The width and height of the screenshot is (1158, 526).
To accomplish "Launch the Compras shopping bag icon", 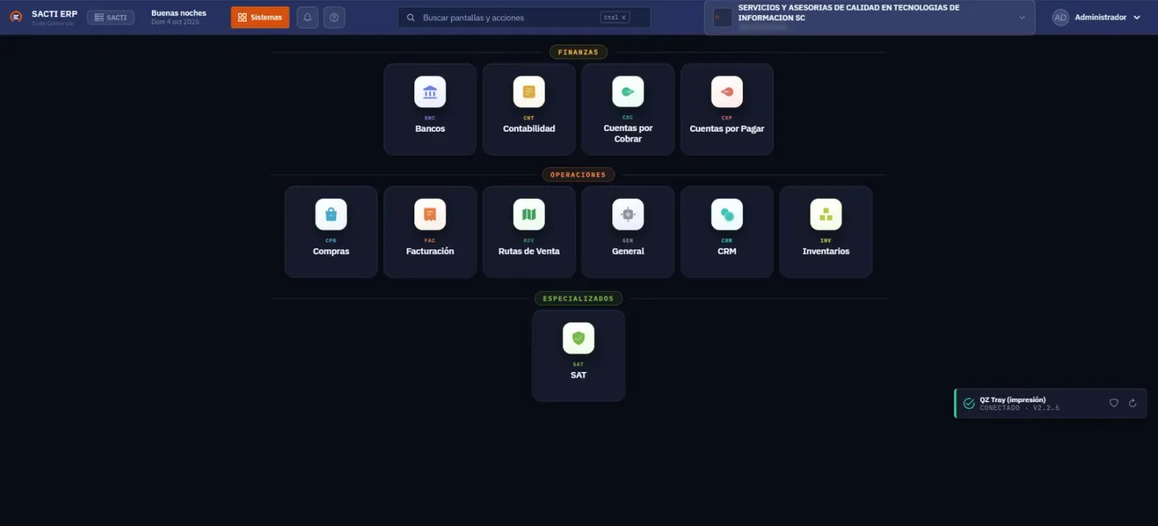I will pyautogui.click(x=331, y=215).
